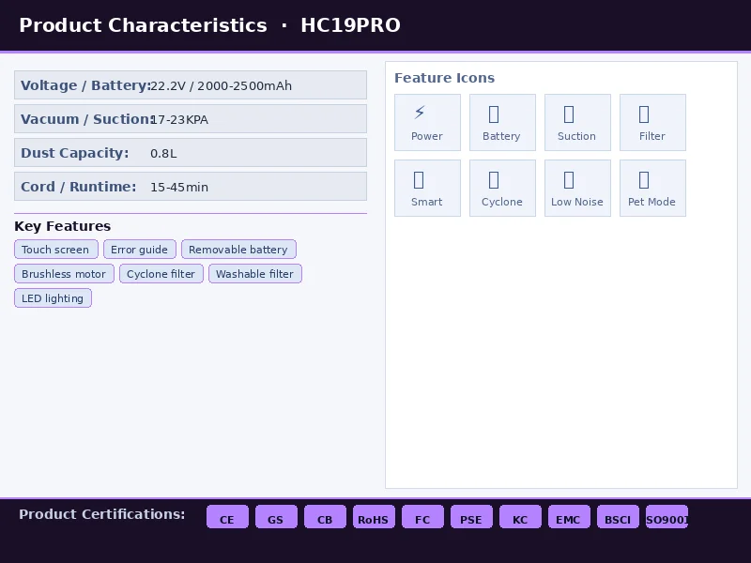Select the GS certification badge
Screen dimensions: 751x563
276,517
